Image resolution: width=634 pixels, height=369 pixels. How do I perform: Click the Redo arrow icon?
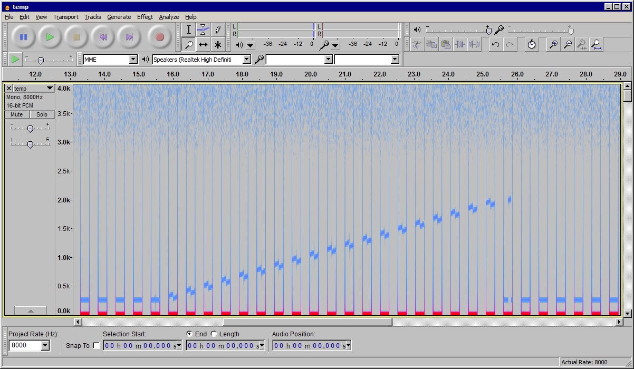click(x=510, y=45)
